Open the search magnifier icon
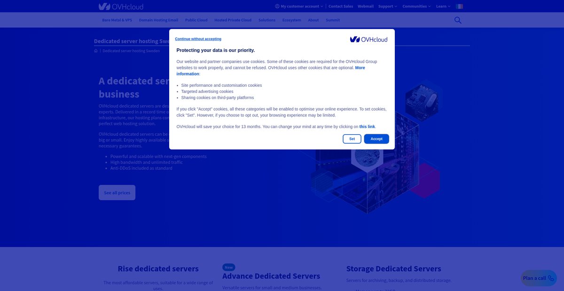Image resolution: width=564 pixels, height=291 pixels. tap(458, 20)
